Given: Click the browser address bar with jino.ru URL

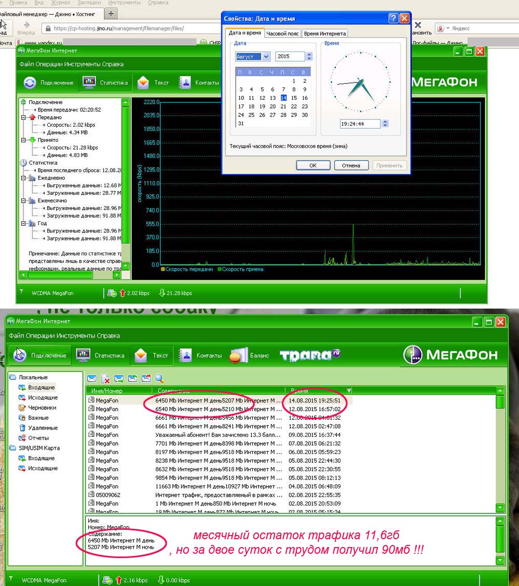Looking at the screenshot, I should pos(131,29).
